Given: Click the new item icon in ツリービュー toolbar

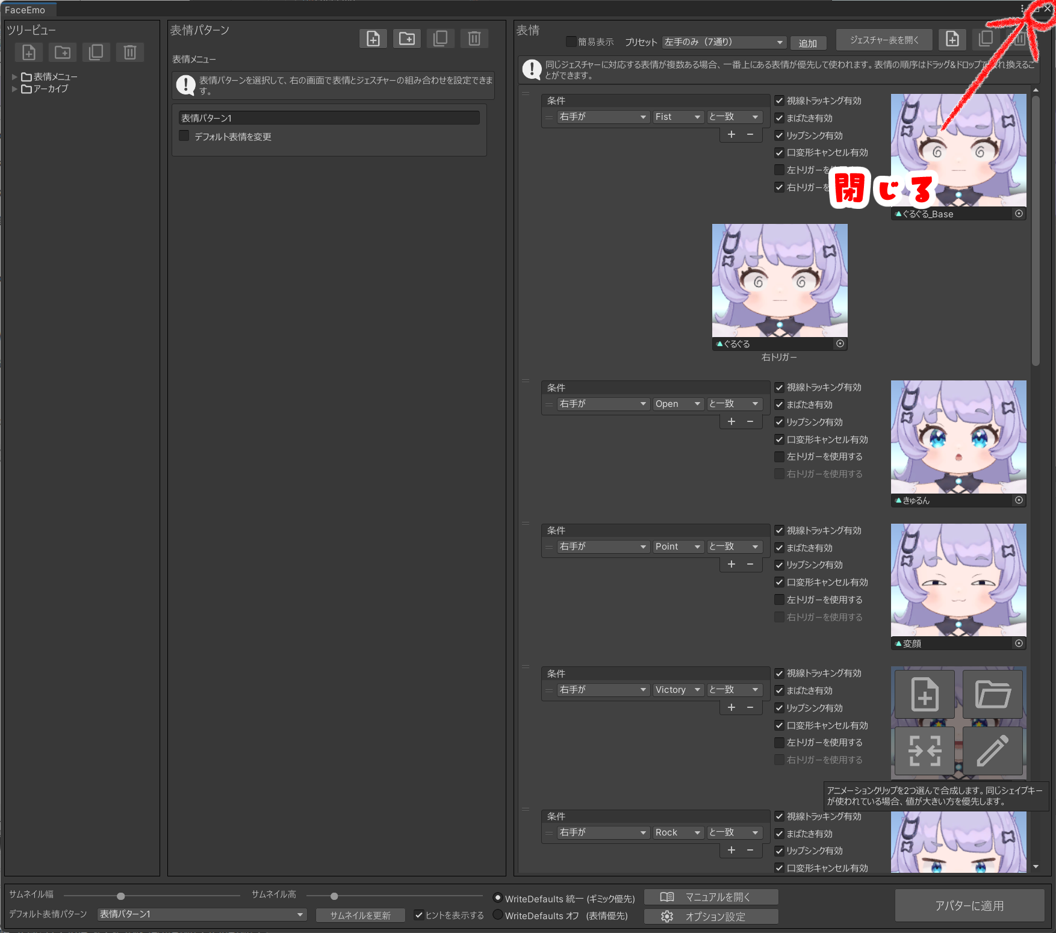Looking at the screenshot, I should tap(29, 52).
